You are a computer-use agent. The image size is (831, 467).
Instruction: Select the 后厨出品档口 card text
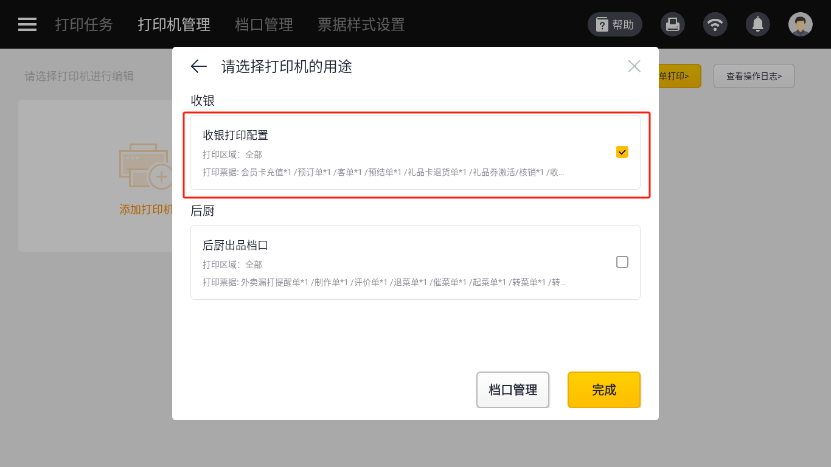pyautogui.click(x=235, y=246)
